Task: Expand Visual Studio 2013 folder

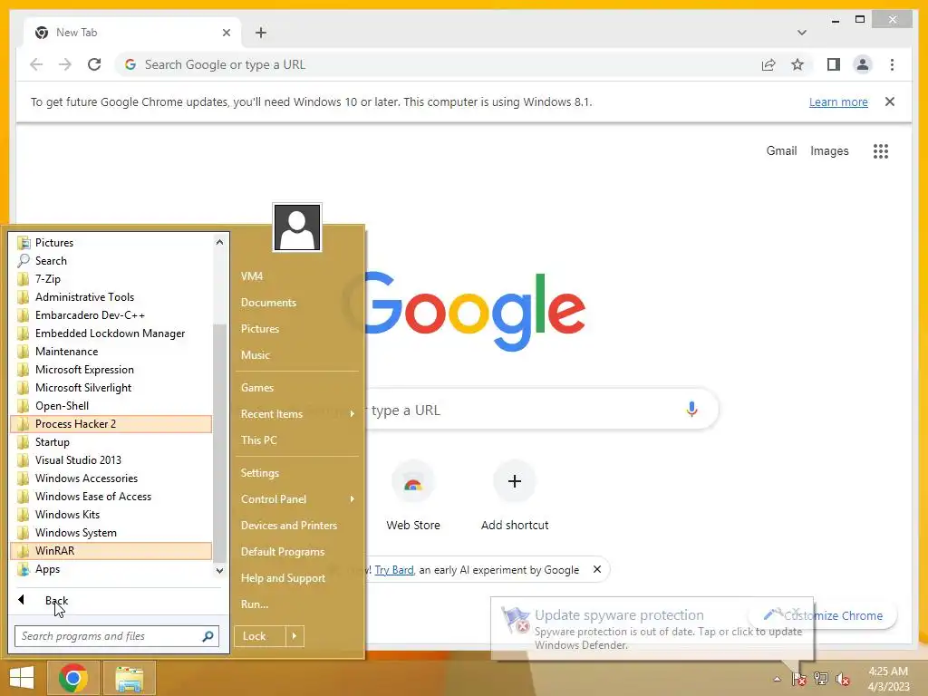Action: click(x=111, y=459)
